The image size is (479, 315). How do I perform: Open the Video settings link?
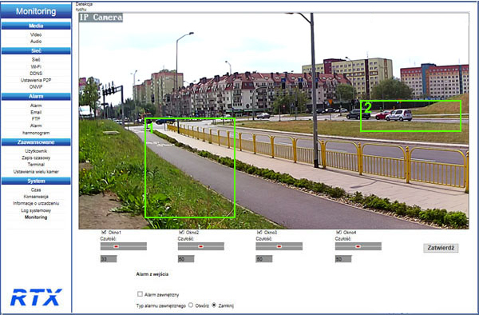36,34
